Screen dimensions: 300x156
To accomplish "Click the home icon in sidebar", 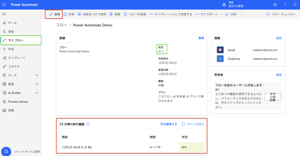I will 4,23.
